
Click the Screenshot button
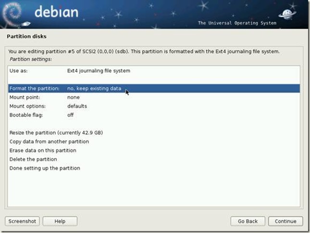click(22, 221)
